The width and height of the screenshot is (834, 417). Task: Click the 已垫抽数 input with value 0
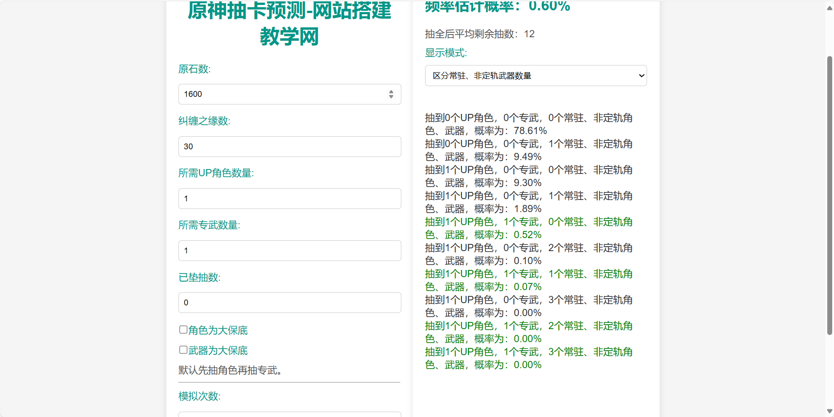pos(290,303)
